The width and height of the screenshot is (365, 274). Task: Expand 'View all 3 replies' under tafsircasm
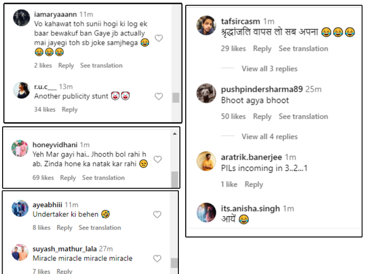click(269, 69)
